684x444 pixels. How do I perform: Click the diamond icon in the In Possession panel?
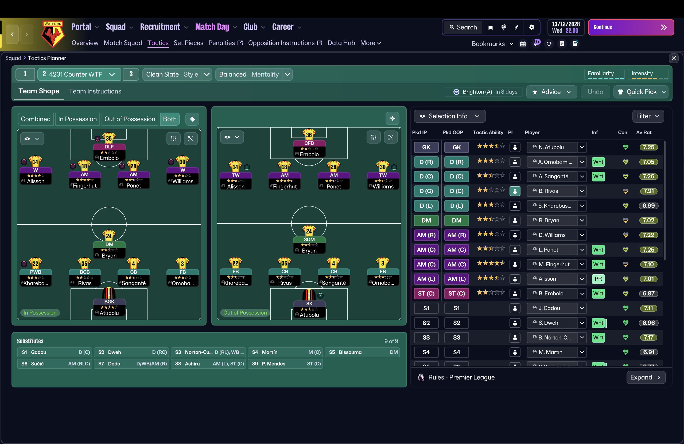coord(192,119)
